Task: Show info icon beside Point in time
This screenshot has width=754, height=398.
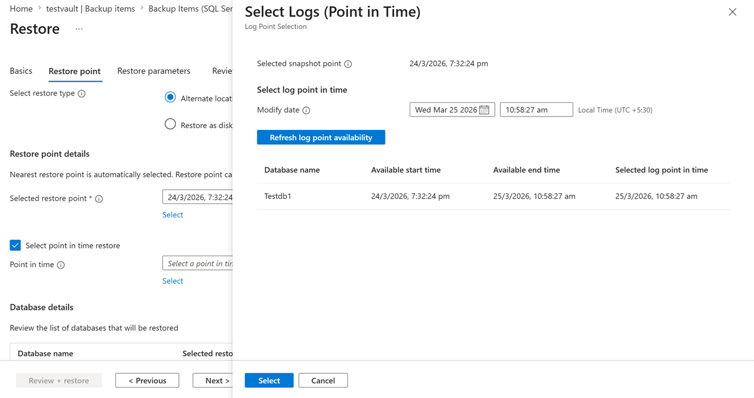Action: (x=61, y=265)
